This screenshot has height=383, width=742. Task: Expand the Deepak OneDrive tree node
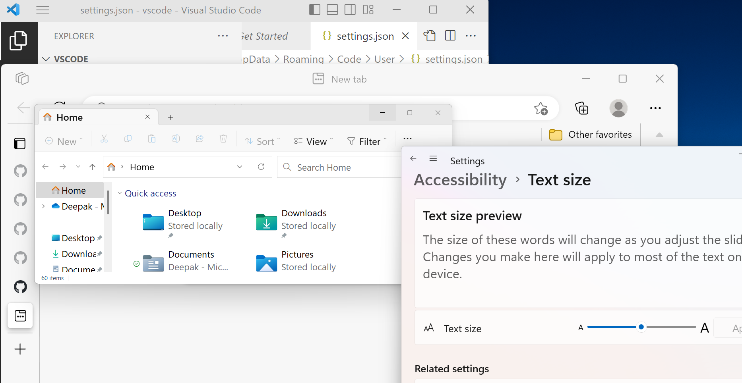(x=43, y=206)
